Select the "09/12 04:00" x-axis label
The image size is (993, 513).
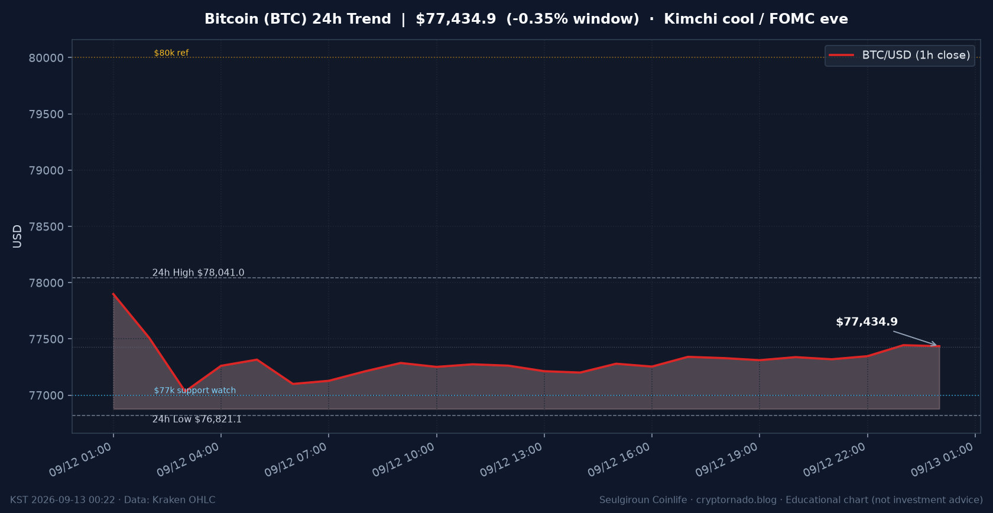[x=188, y=460]
